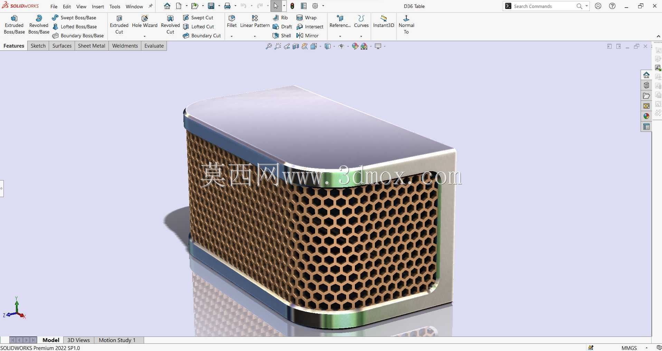
Task: Select the Boundary Cut feature
Action: click(202, 36)
